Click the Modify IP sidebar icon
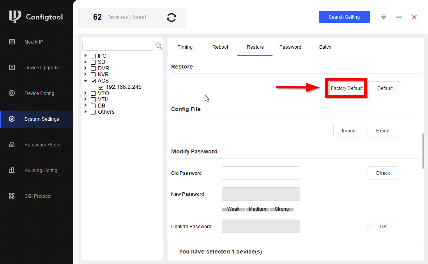Viewport: 428px width, 264px height. [x=12, y=42]
